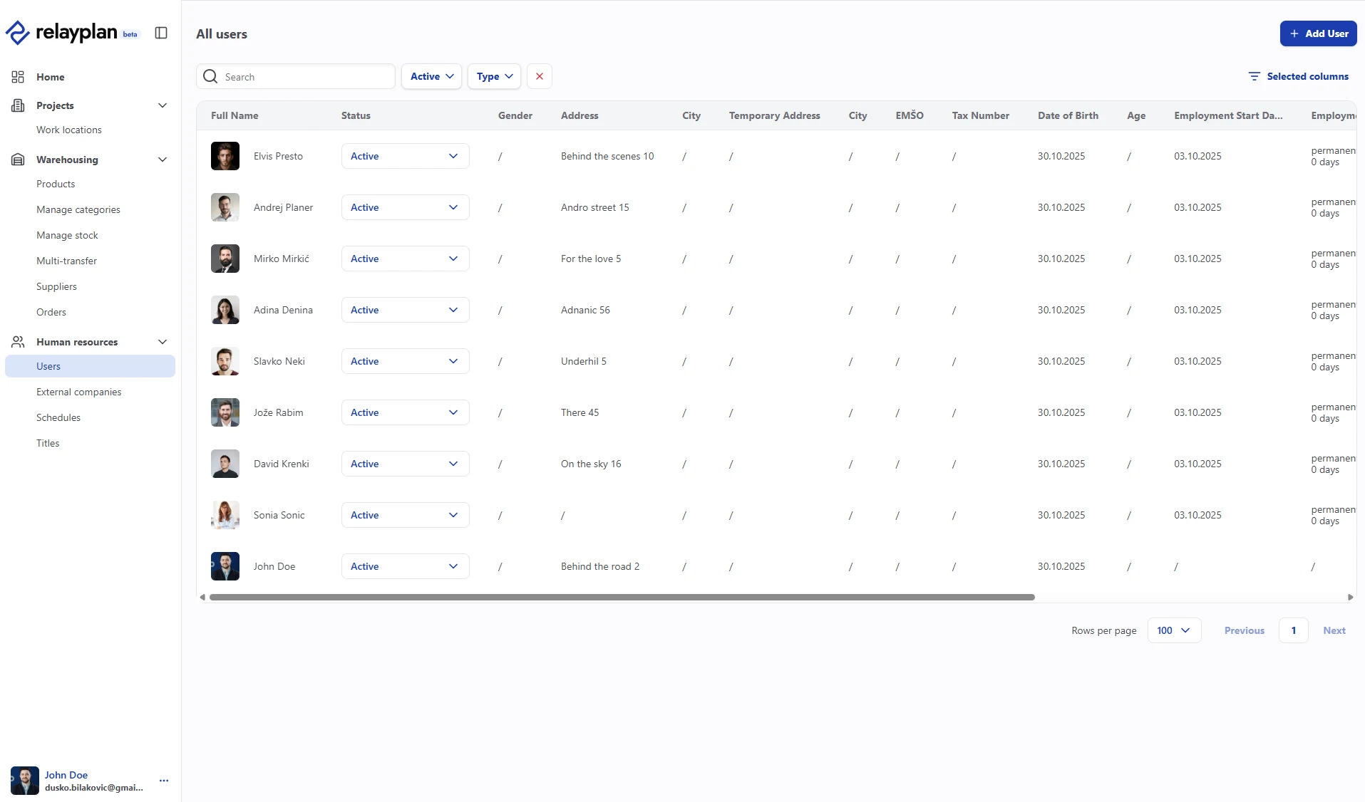Click the Home grid icon

click(18, 77)
